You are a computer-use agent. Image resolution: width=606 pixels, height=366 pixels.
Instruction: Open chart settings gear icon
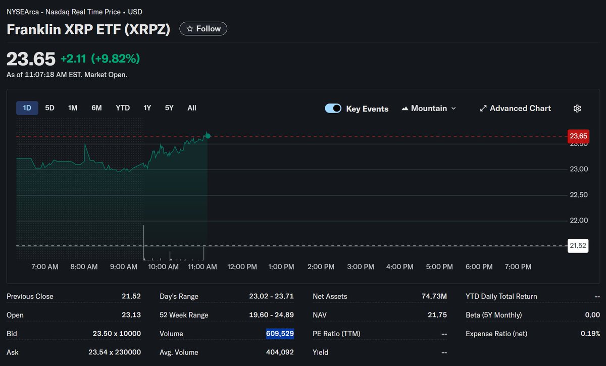click(578, 109)
